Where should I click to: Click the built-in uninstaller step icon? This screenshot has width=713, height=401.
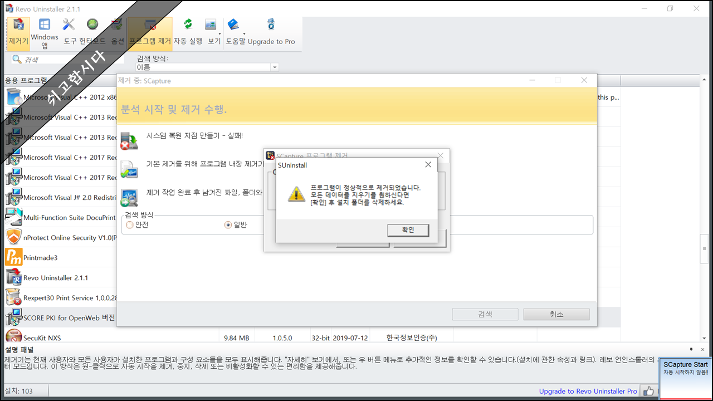click(129, 169)
